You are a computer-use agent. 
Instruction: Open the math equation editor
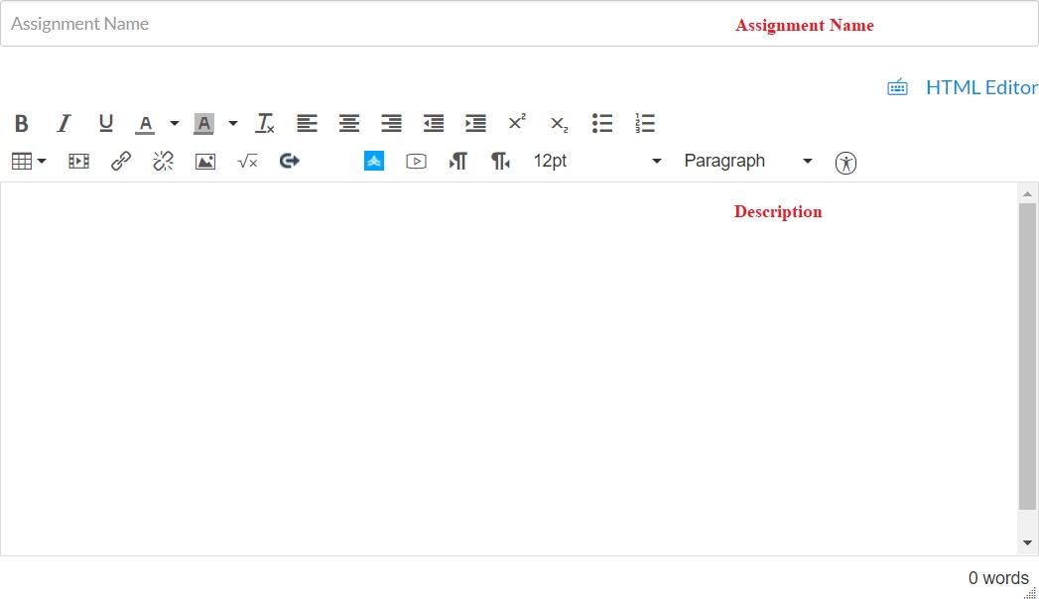click(x=248, y=161)
